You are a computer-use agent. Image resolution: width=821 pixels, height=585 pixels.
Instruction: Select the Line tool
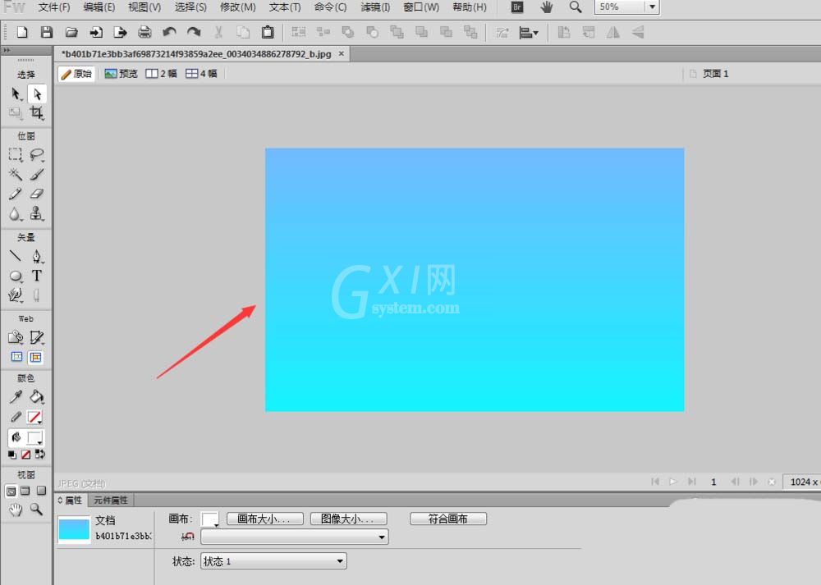click(16, 256)
